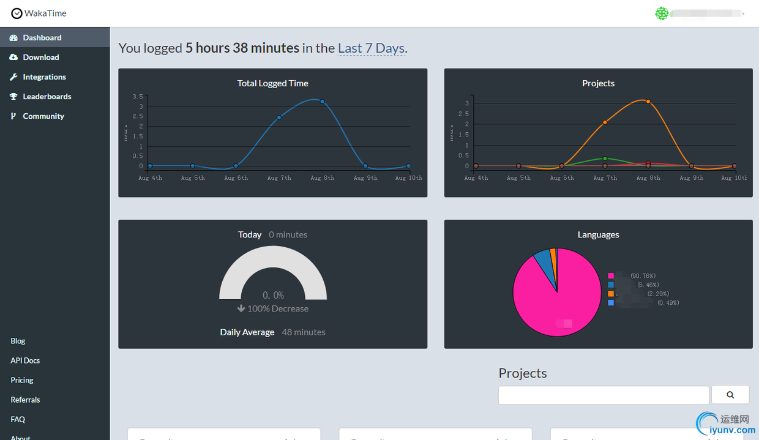This screenshot has height=440, width=759.
Task: Click the WakaTime clock logo icon
Action: click(17, 13)
